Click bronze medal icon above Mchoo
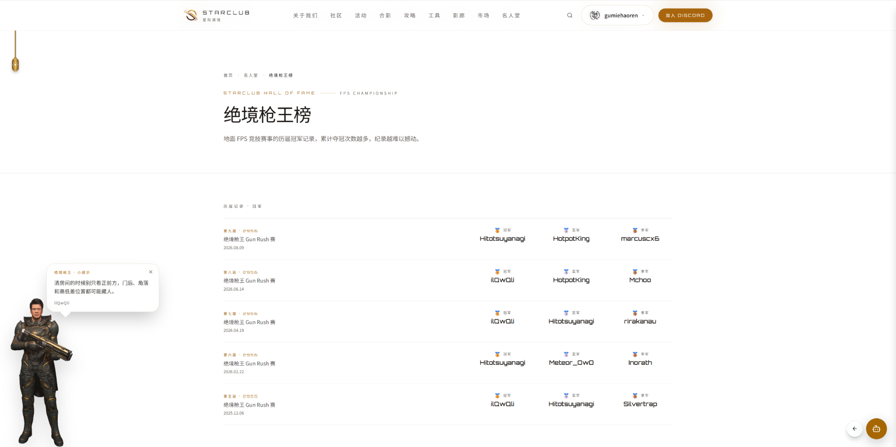 pos(634,272)
